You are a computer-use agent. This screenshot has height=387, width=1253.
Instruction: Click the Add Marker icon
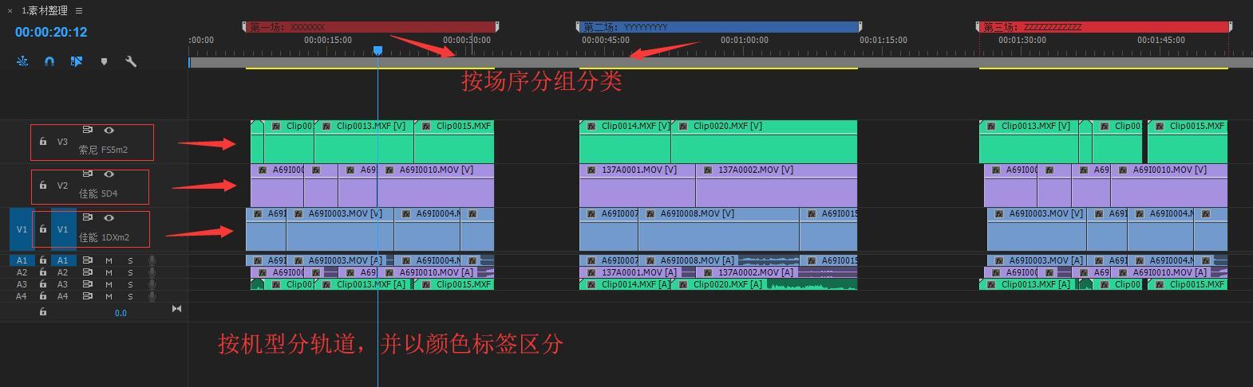(x=104, y=61)
